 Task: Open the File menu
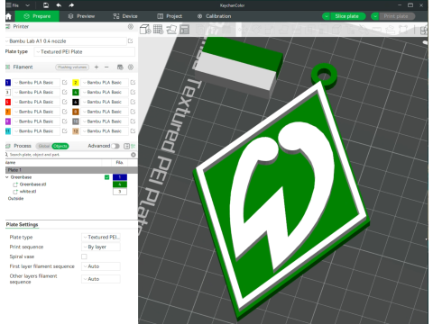click(x=13, y=5)
